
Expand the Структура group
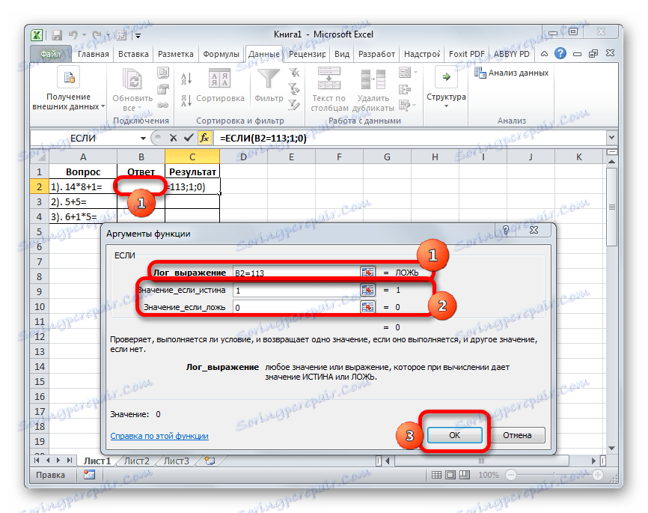pyautogui.click(x=446, y=88)
